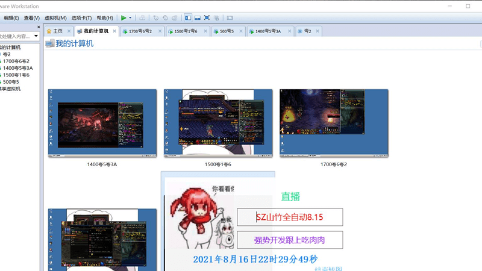The width and height of the screenshot is (482, 271).
Task: Close the 1700夸6夸2 tab
Action: tap(160, 31)
